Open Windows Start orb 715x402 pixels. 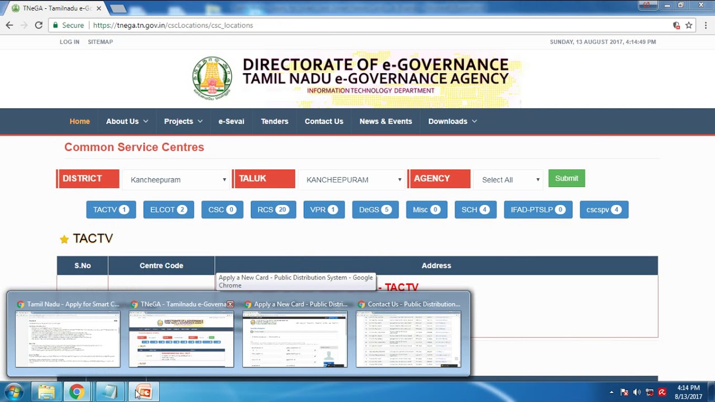[13, 392]
